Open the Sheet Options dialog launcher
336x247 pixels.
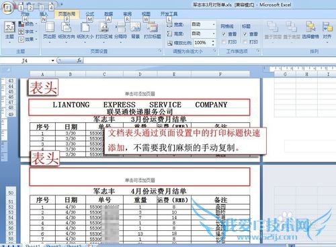[258, 51]
